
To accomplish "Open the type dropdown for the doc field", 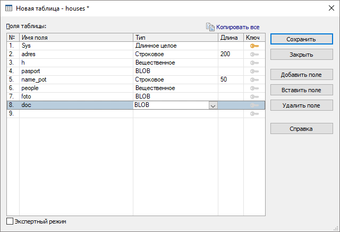I will 213,105.
